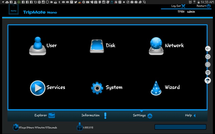Viewport: 215px width, 134px height.
Task: Click the firmware box icon
Action: click(80, 126)
